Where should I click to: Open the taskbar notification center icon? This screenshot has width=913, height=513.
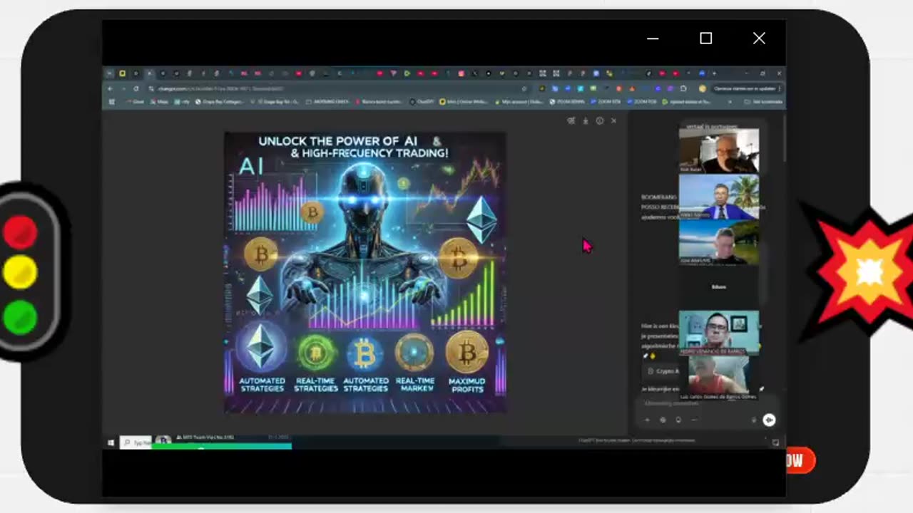click(775, 442)
